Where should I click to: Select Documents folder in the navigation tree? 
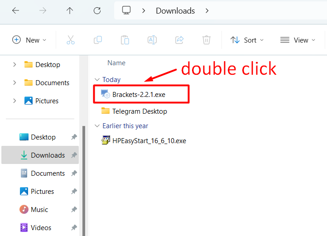(47, 83)
